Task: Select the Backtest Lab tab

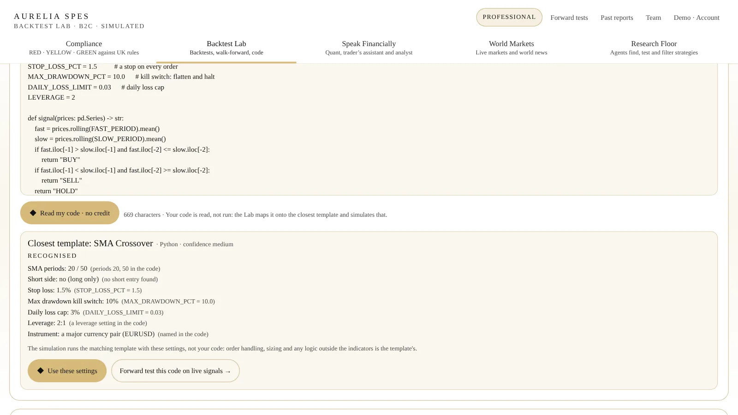Action: [x=226, y=48]
